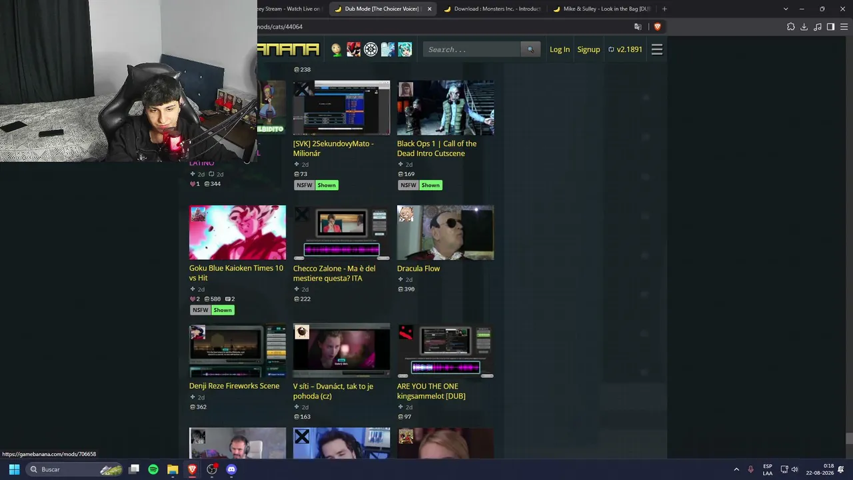Click the submitter avatar on ARE YOU THE ONE
The height and width of the screenshot is (480, 853).
coord(406,332)
